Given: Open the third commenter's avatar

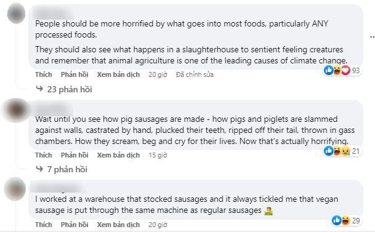Looking at the screenshot, I should pos(15,189).
